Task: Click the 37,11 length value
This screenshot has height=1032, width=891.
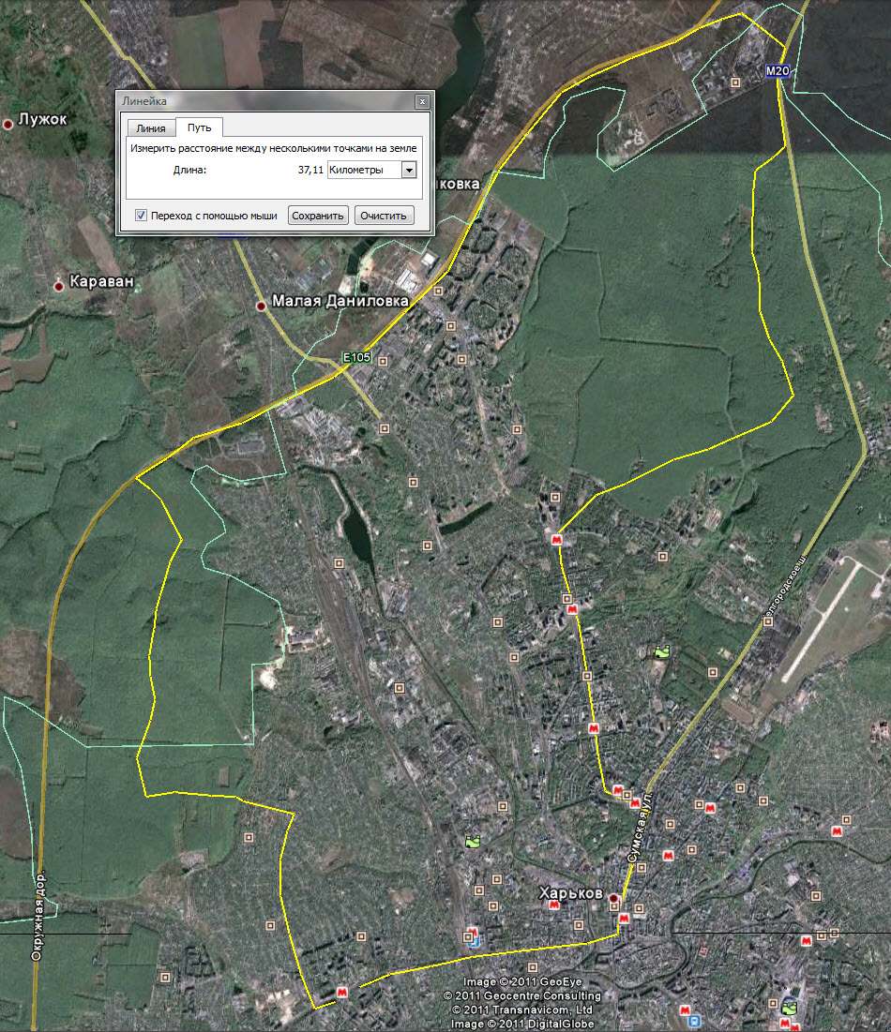Action: [x=310, y=170]
